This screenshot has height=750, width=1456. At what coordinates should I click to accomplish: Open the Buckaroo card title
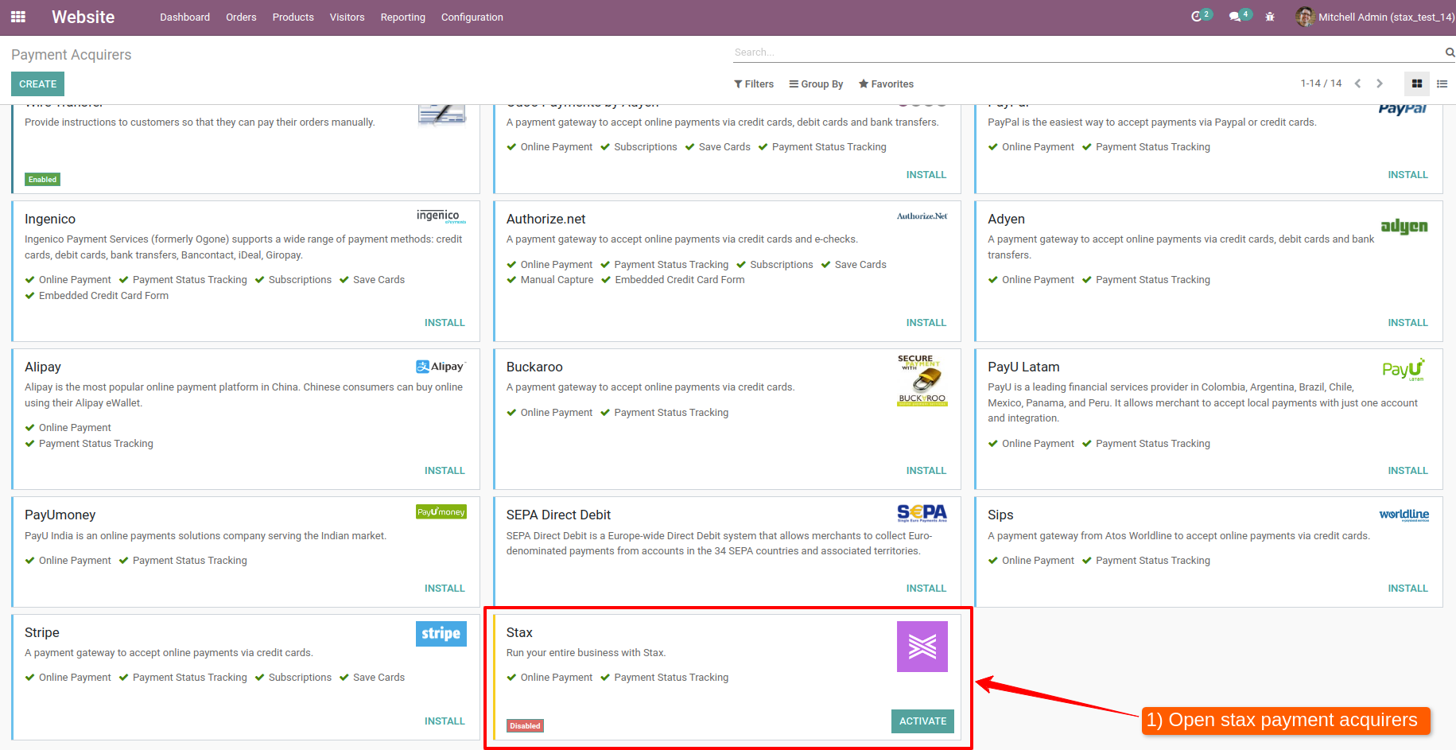click(x=534, y=367)
